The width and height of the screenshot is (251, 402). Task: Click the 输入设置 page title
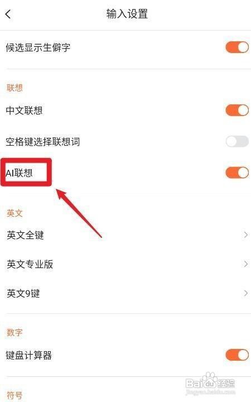pyautogui.click(x=127, y=14)
